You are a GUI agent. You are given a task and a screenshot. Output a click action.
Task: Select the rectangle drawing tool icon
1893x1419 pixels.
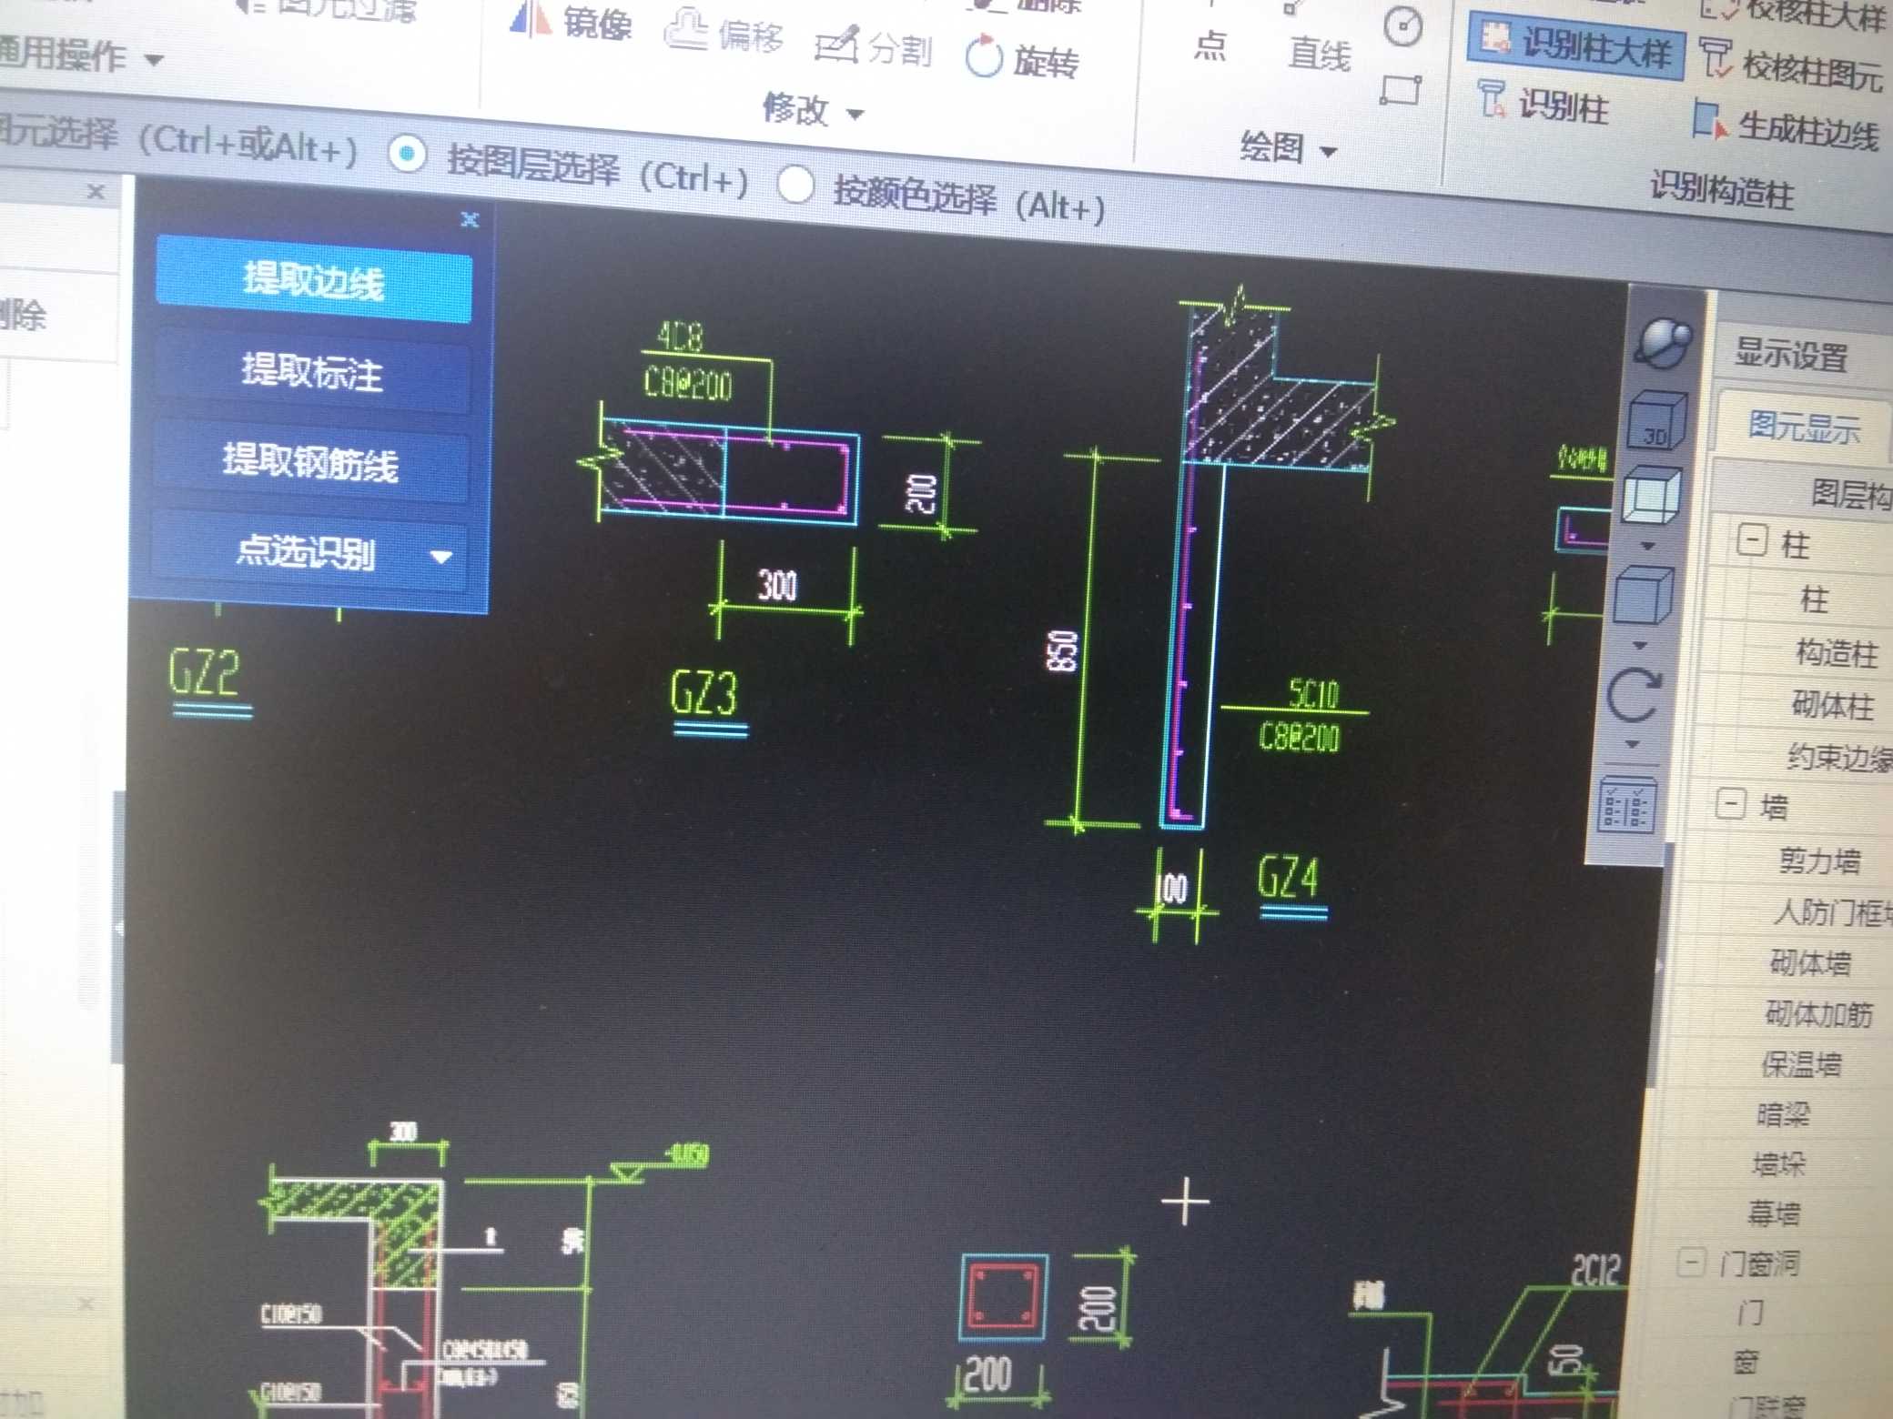(1401, 91)
